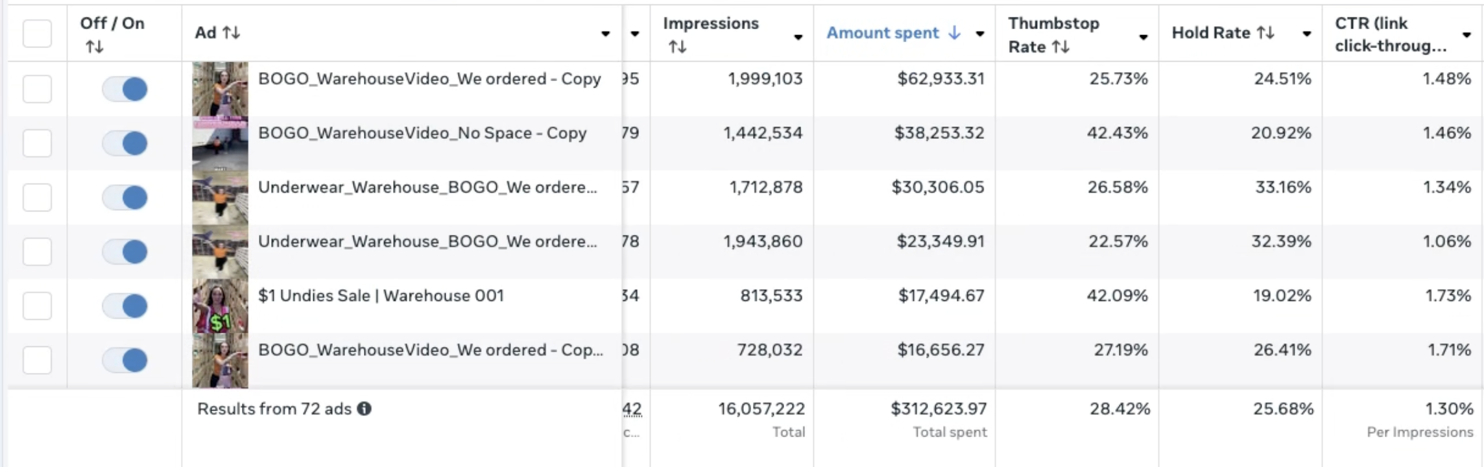
Task: Sort by Hold Rate arrows icon
Action: [1265, 32]
